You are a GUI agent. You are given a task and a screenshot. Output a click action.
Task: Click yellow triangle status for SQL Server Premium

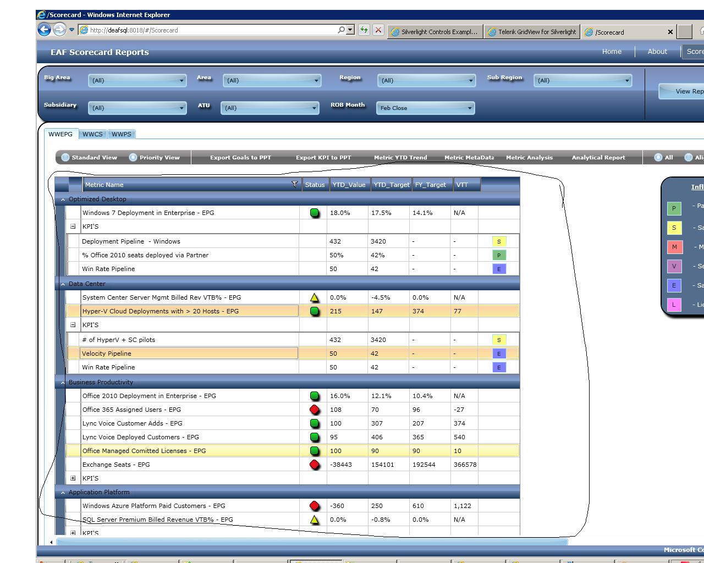315,520
